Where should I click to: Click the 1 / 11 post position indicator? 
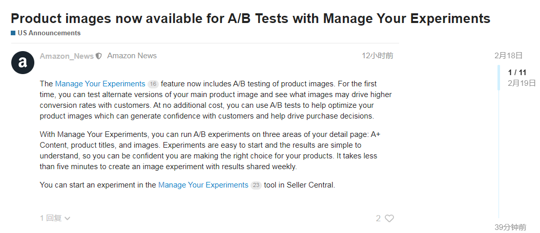[x=517, y=73]
